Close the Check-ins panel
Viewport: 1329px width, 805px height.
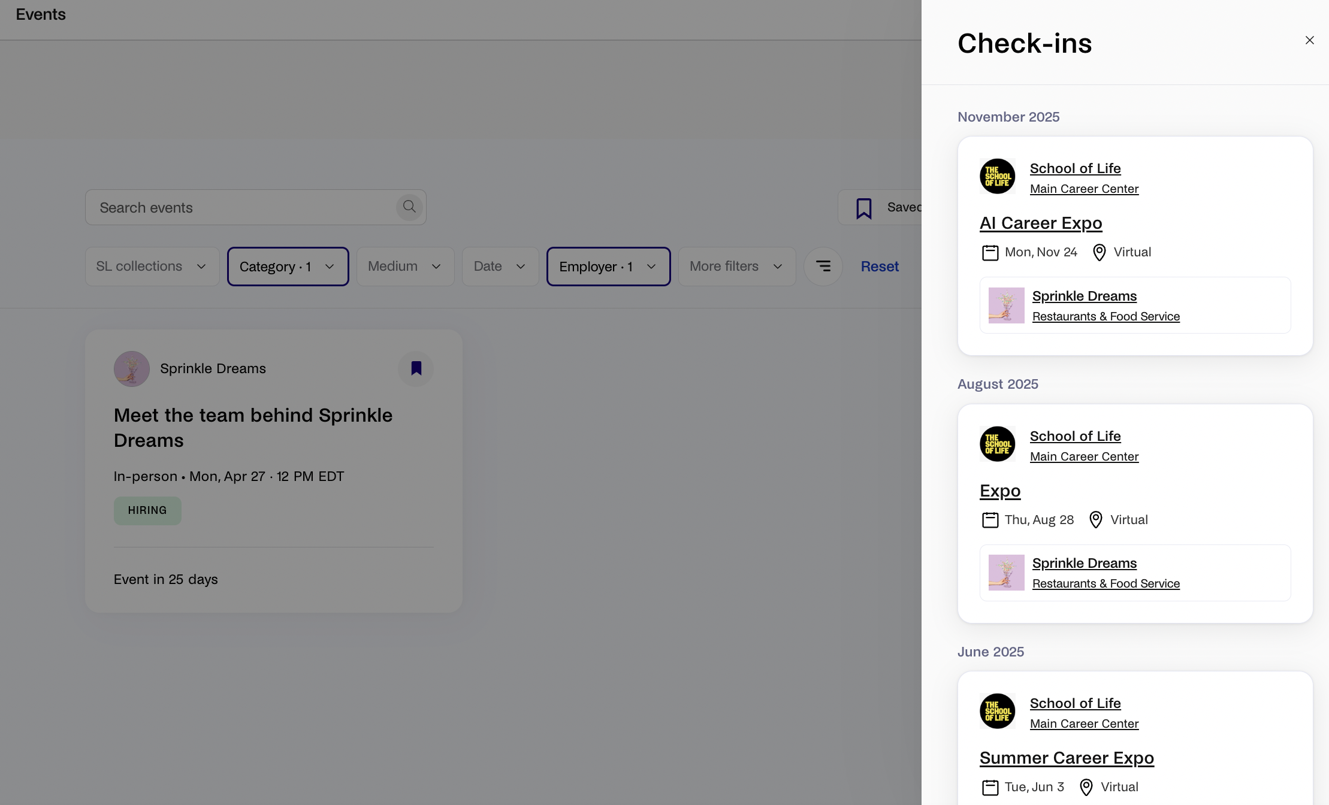pyautogui.click(x=1309, y=40)
